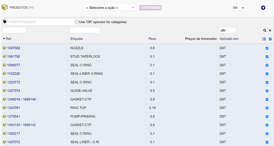Click product icon for row 1426217
274x146 pixels.
click(x=4, y=134)
